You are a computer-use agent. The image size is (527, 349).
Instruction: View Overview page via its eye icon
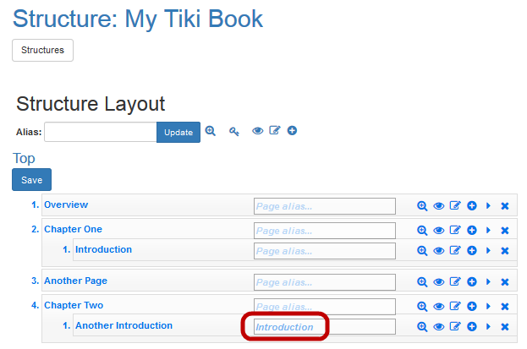(439, 206)
